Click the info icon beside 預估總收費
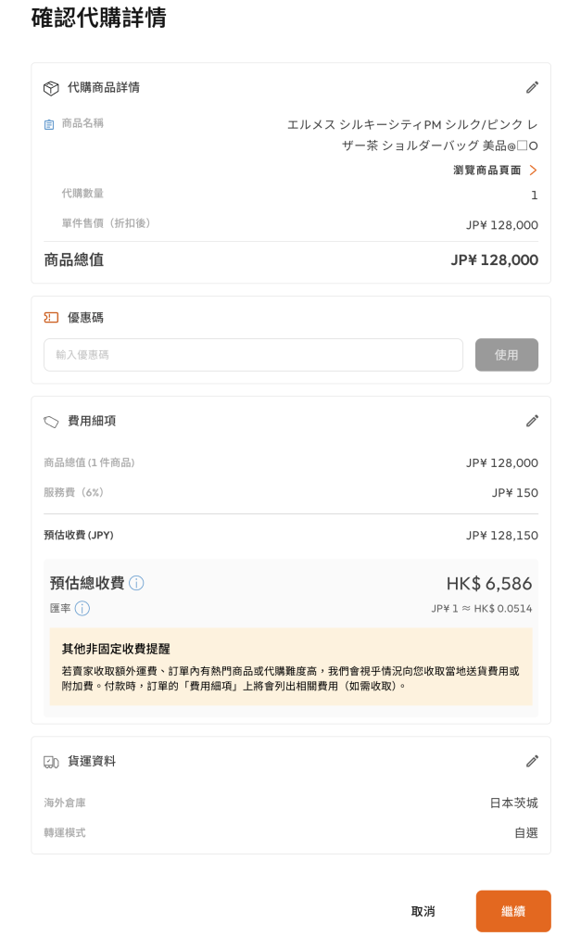Screen dimensions: 568x949 136,583
